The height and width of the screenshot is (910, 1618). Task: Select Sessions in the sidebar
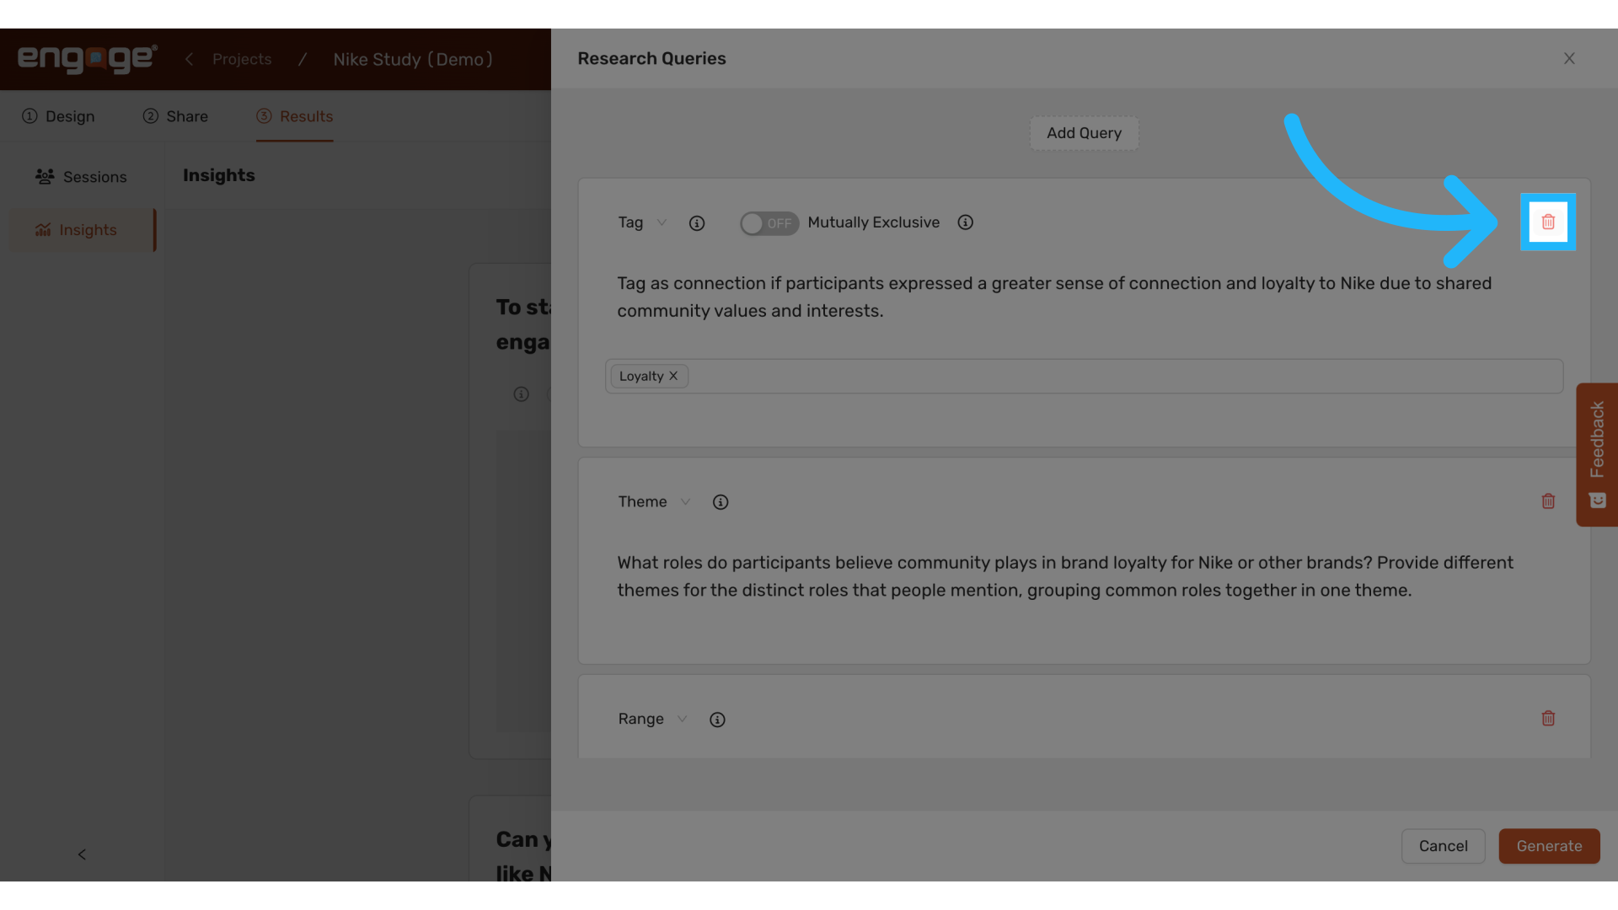coord(81,177)
